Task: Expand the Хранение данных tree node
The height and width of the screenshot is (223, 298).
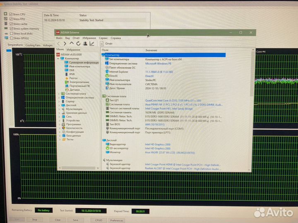Action: coord(59,113)
